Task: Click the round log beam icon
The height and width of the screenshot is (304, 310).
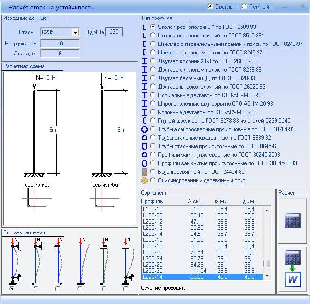Action: tap(145, 180)
